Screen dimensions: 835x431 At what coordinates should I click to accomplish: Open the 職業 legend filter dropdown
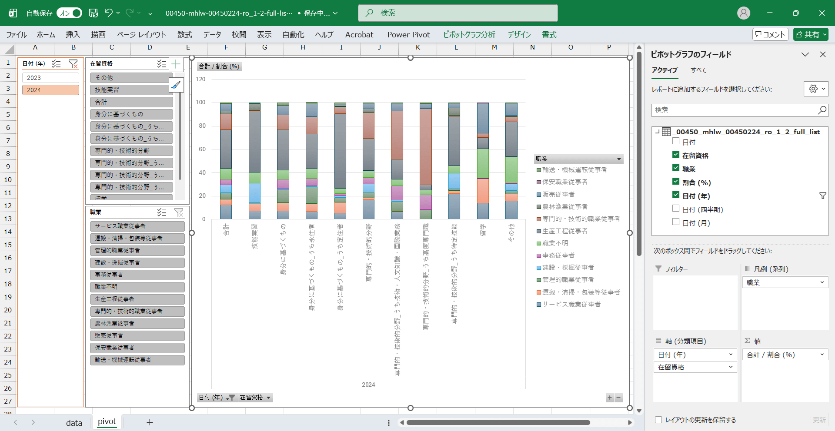619,159
